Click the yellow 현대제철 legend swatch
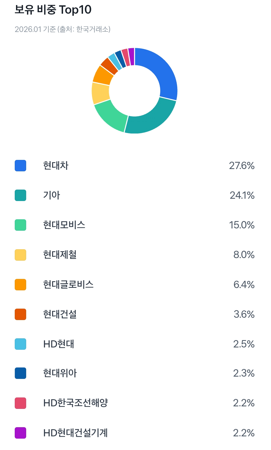271x450 pixels. click(20, 255)
